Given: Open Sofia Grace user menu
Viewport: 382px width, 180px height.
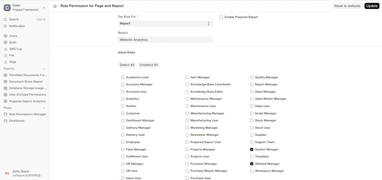Looking at the screenshot, I should [x=25, y=173].
